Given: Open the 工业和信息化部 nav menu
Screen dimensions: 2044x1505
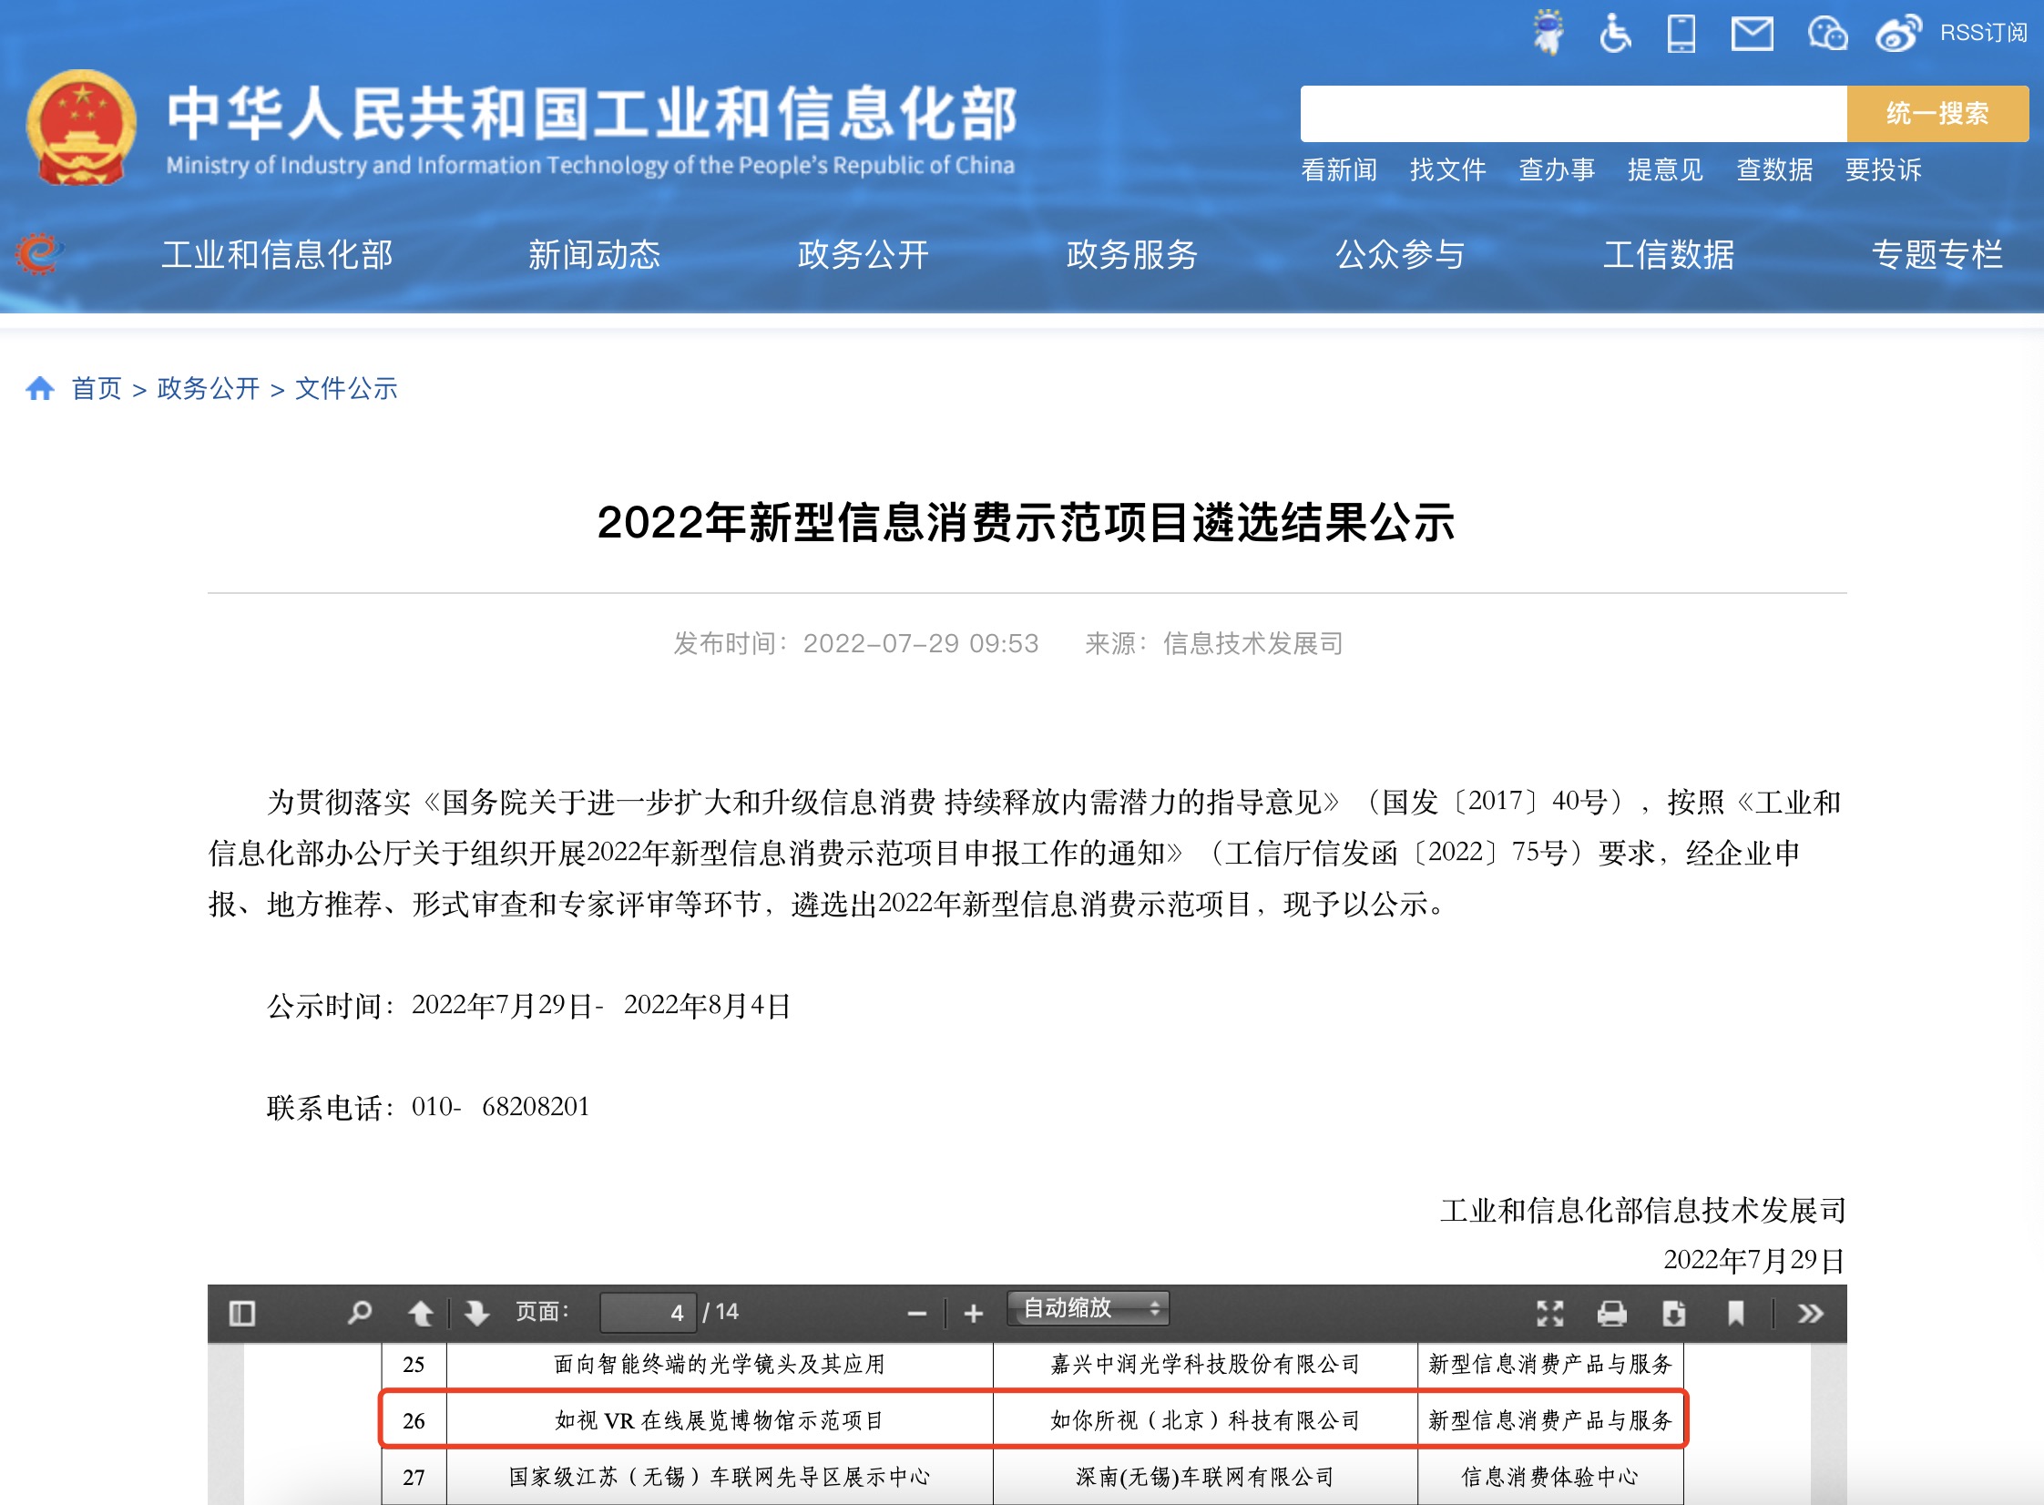Looking at the screenshot, I should 277,254.
